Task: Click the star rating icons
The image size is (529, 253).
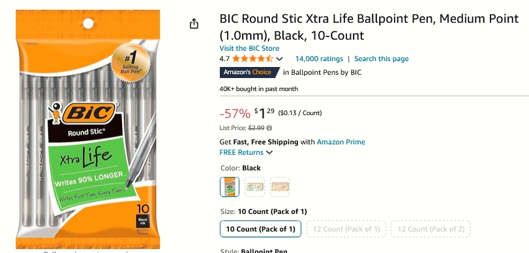Action: (x=252, y=59)
